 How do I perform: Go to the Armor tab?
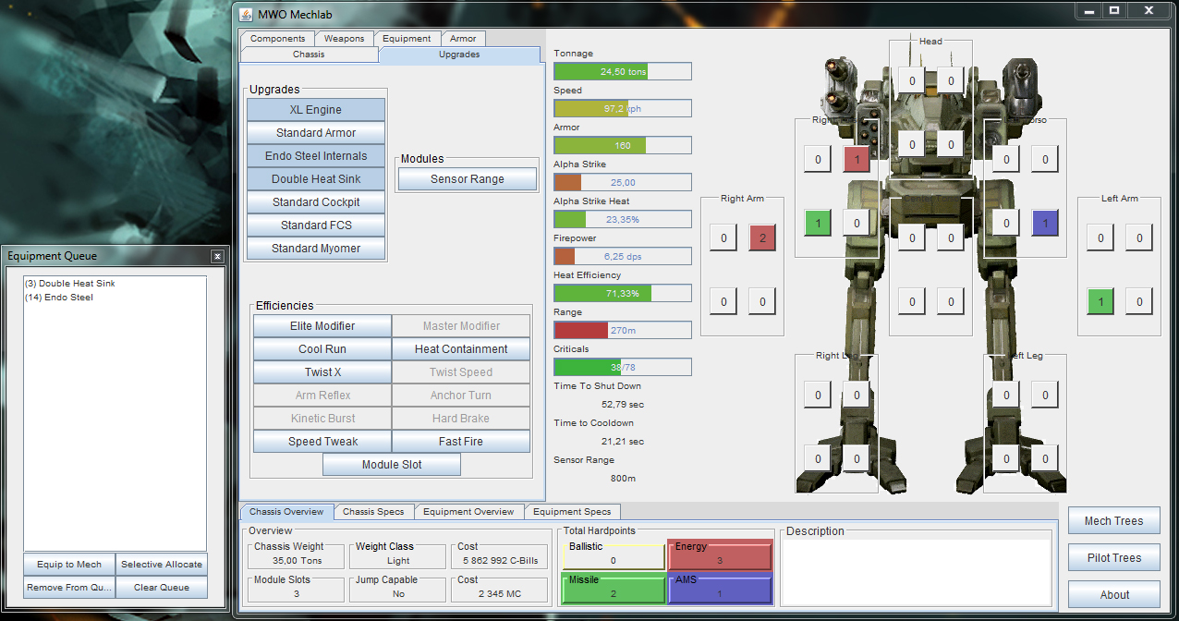coord(463,38)
